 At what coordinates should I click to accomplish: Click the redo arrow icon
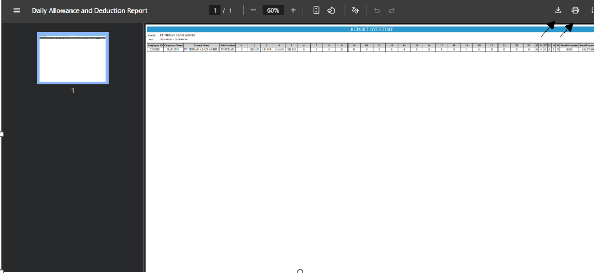tap(392, 10)
